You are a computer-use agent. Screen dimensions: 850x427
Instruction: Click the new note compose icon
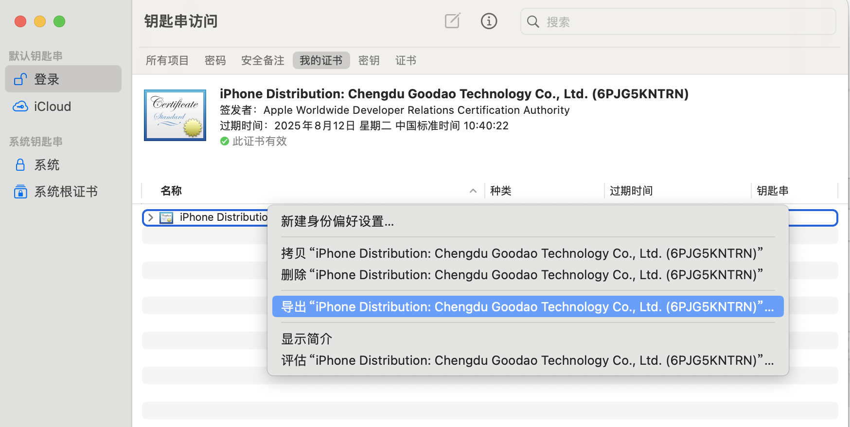click(452, 21)
